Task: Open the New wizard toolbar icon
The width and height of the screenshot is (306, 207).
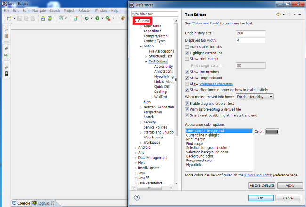Action: click(9, 18)
